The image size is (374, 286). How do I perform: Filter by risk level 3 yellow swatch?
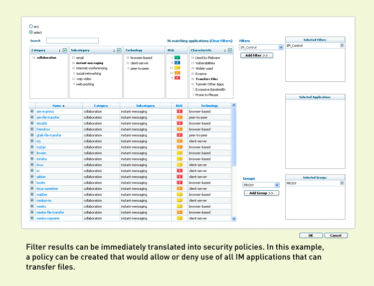[x=177, y=68]
